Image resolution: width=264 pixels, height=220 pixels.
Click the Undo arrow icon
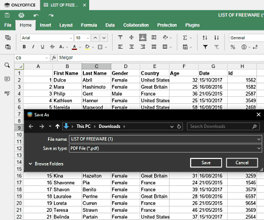[36, 15]
